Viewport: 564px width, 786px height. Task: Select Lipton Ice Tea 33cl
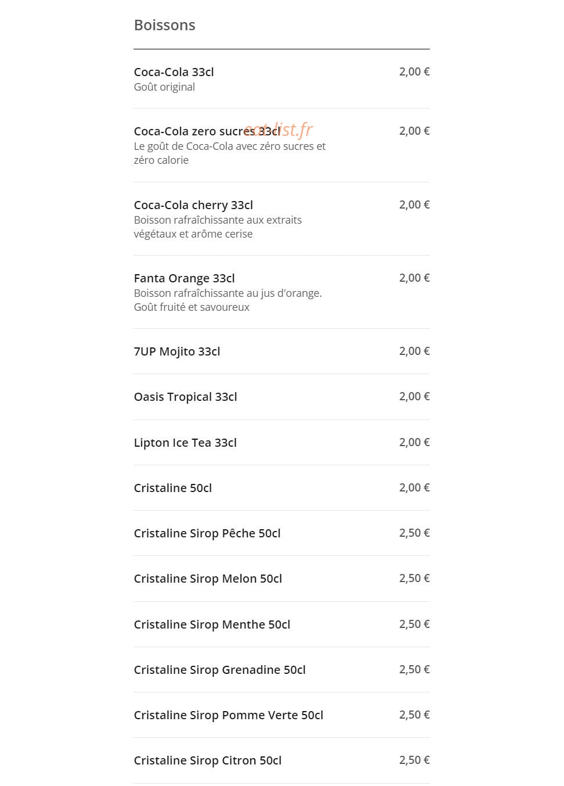coord(282,443)
